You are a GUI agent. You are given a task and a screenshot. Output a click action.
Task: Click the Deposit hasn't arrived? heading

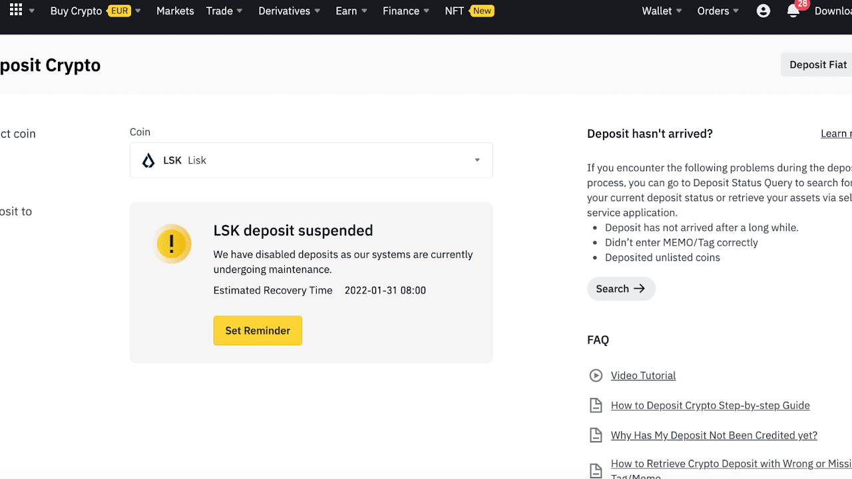click(650, 134)
